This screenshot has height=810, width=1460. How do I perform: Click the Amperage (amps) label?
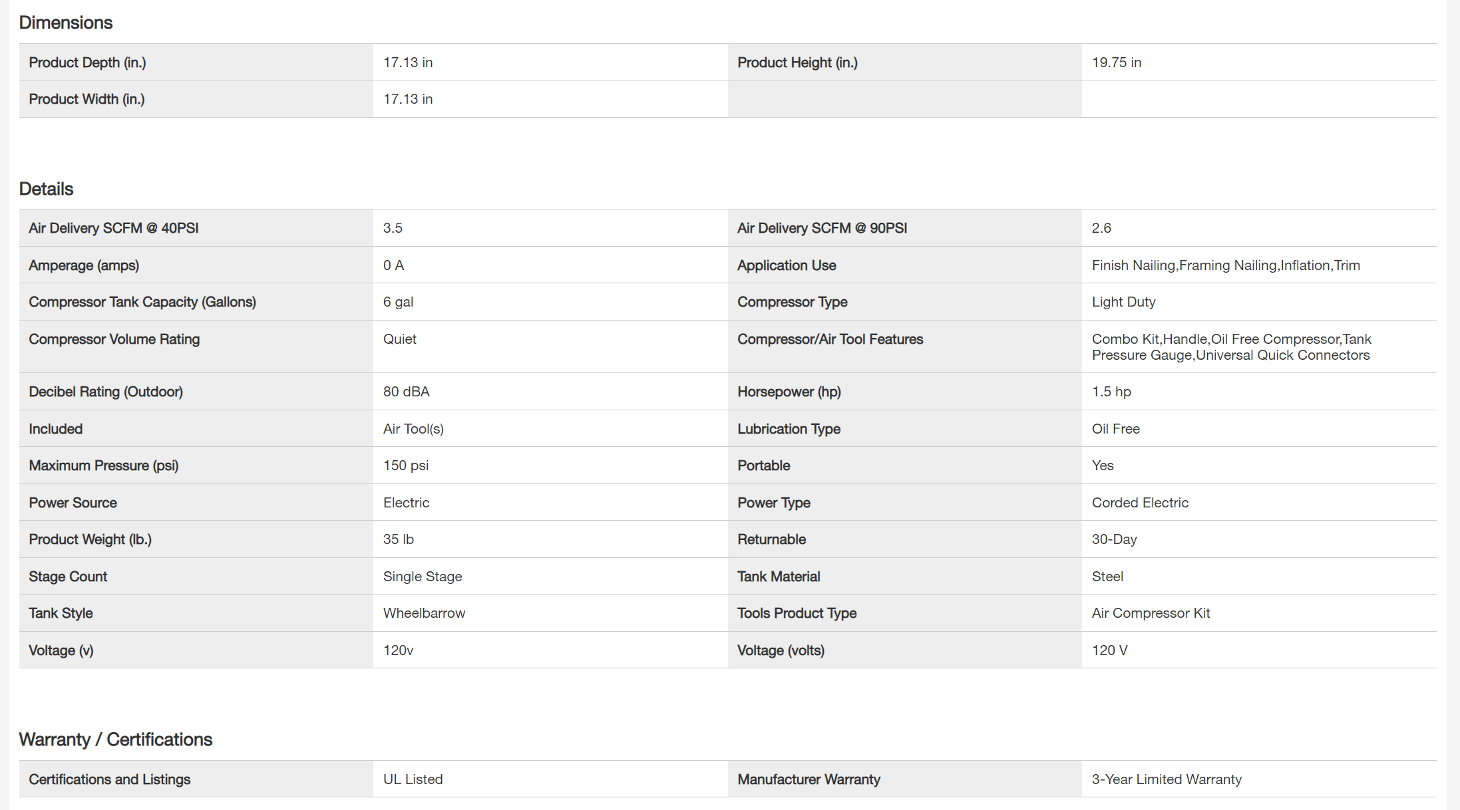point(84,265)
